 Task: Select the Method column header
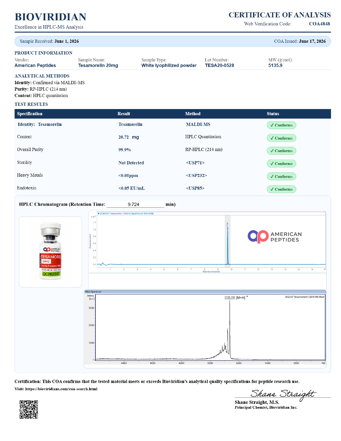tap(193, 114)
